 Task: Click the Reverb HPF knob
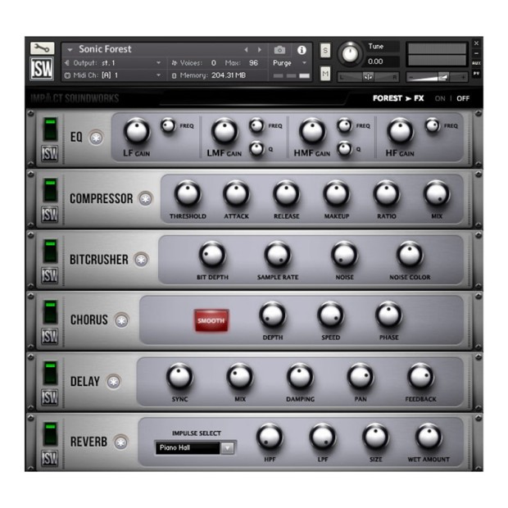click(270, 437)
